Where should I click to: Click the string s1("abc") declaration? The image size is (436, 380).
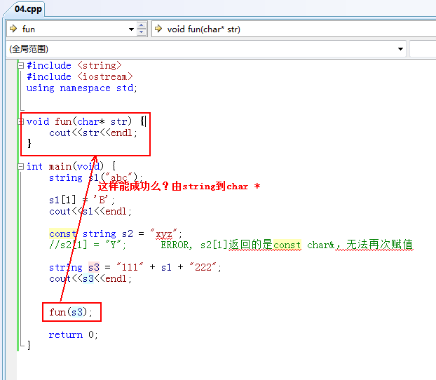tap(95, 177)
